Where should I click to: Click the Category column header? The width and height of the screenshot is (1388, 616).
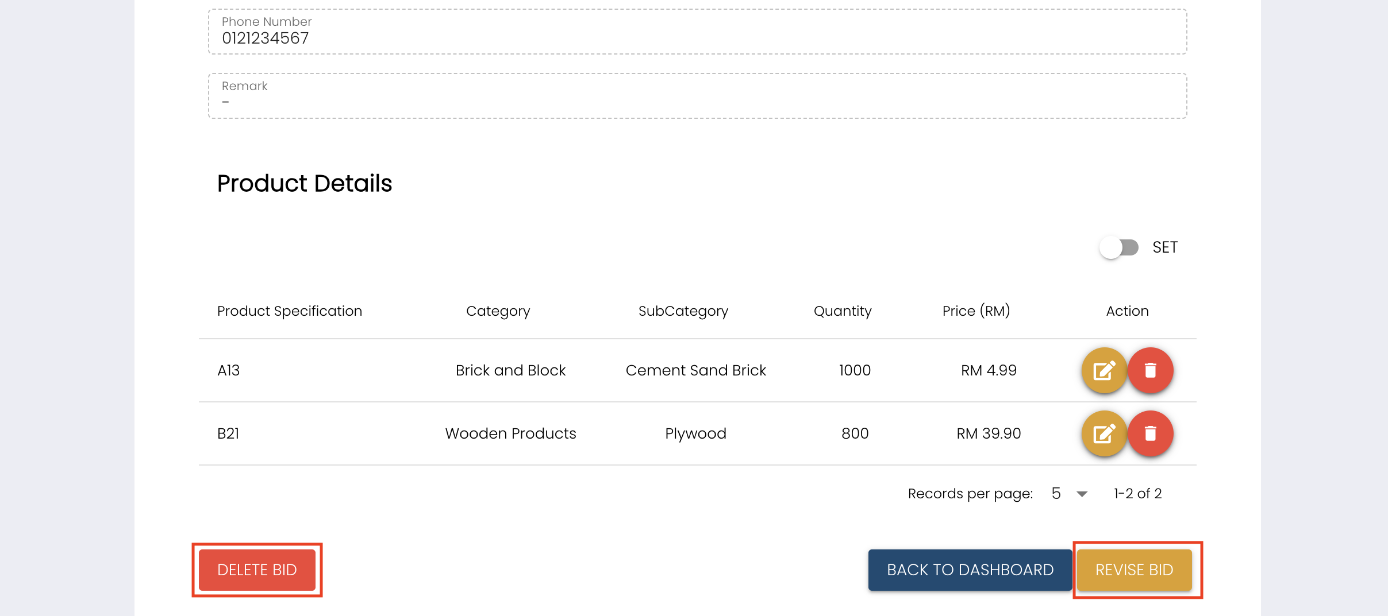point(498,311)
